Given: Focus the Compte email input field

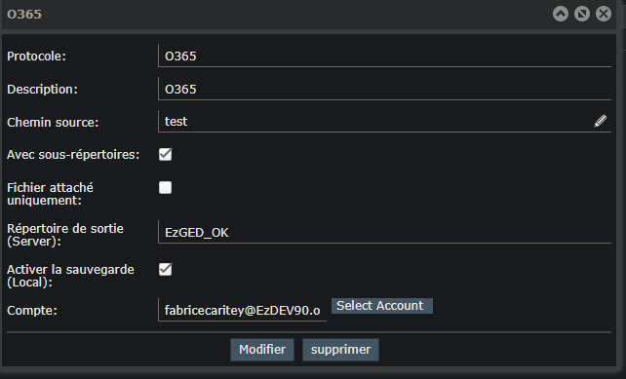Looking at the screenshot, I should [x=243, y=310].
